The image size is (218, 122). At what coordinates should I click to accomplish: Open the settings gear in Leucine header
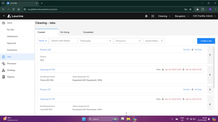pos(146,16)
